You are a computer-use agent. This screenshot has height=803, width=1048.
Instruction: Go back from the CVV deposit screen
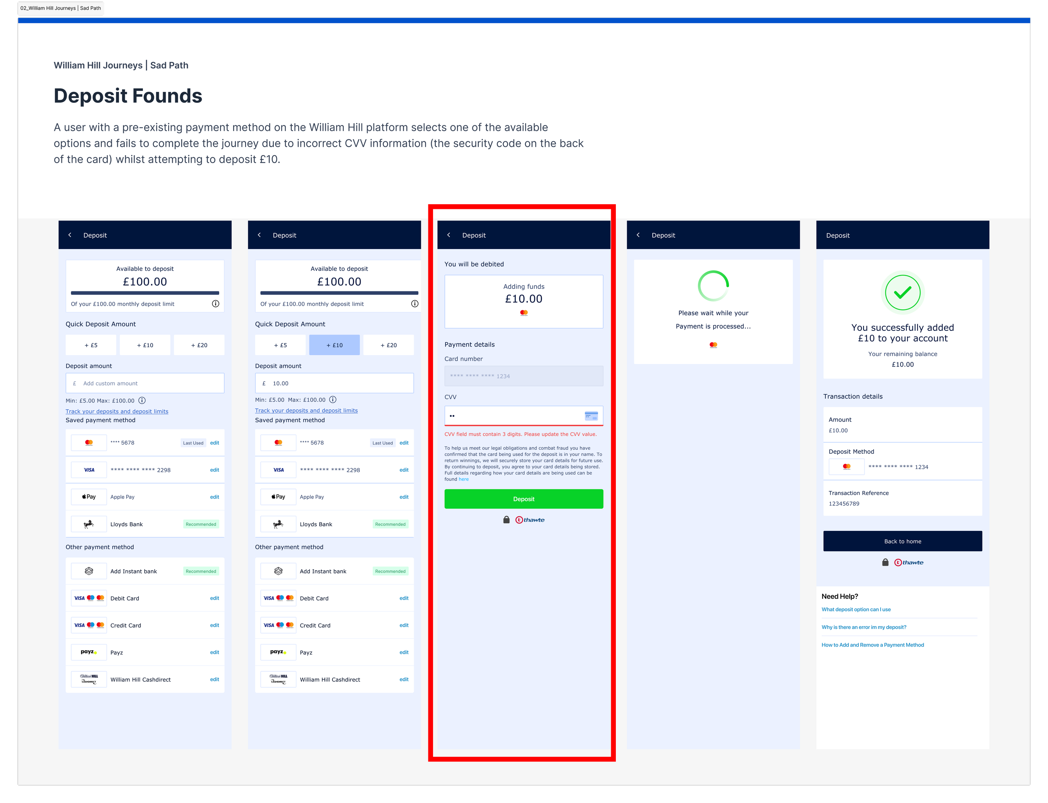449,235
